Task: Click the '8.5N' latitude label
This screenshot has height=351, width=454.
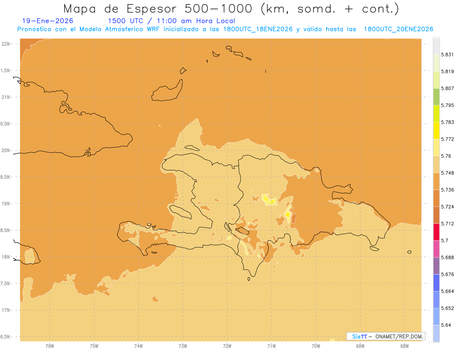Action: pyautogui.click(x=5, y=230)
